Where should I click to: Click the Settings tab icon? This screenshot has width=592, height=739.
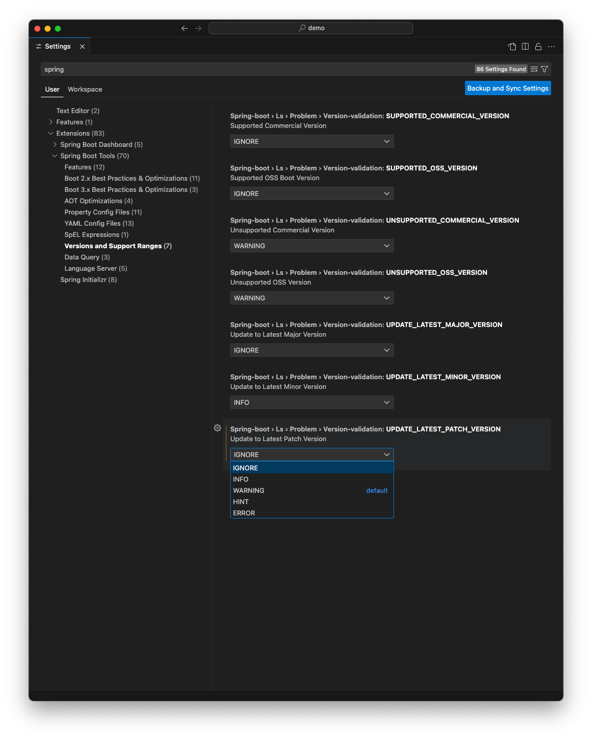(x=39, y=47)
